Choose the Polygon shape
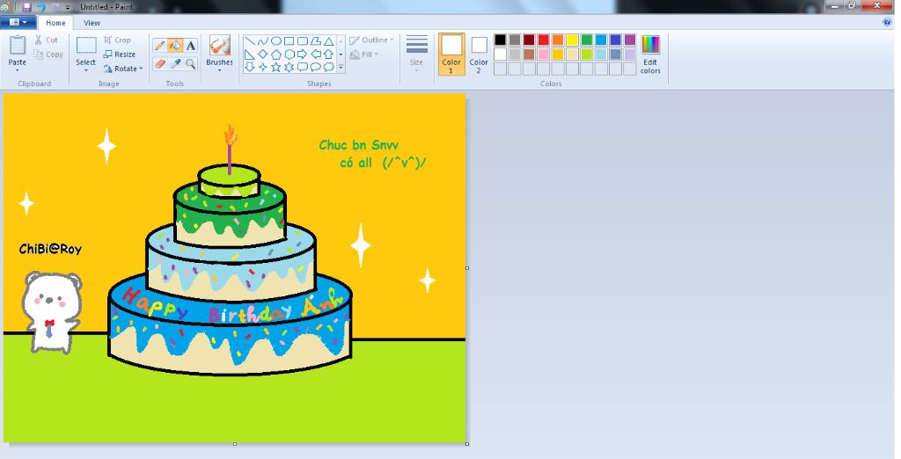Screen dimensions: 901x459 pyautogui.click(x=316, y=41)
